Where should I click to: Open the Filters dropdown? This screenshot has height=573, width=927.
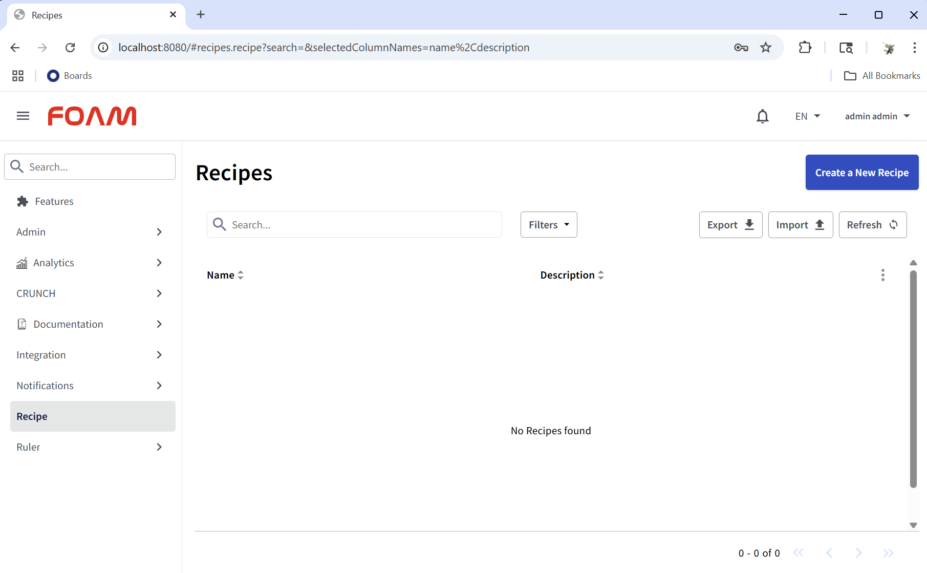pyautogui.click(x=549, y=225)
